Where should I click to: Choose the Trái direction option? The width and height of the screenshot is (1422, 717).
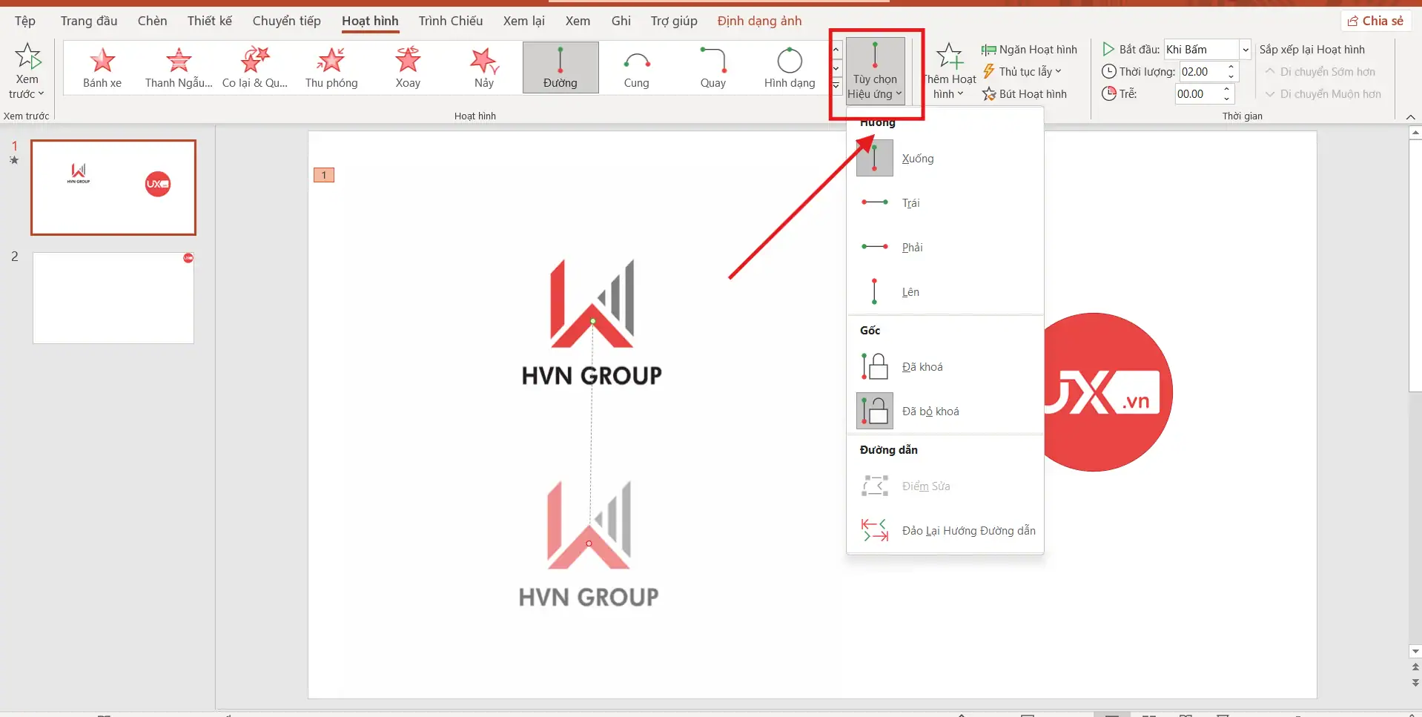(x=945, y=203)
